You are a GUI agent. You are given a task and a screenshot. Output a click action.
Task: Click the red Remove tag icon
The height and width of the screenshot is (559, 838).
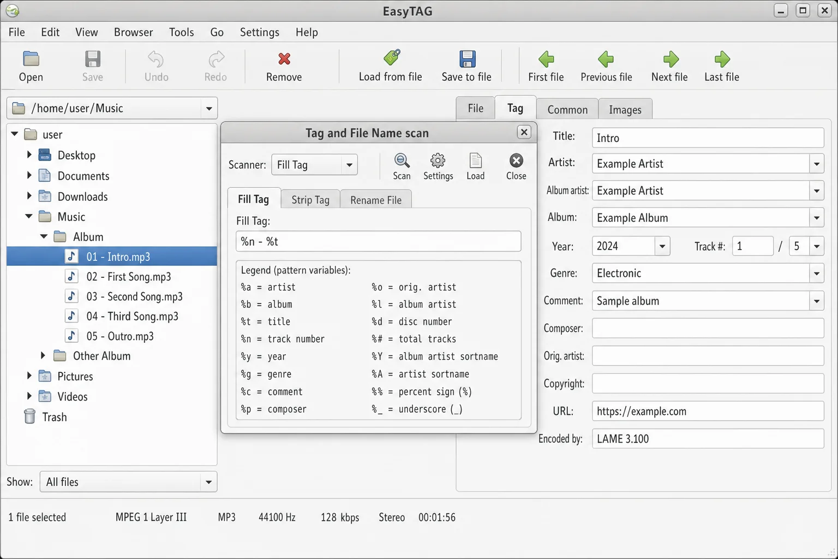point(284,58)
